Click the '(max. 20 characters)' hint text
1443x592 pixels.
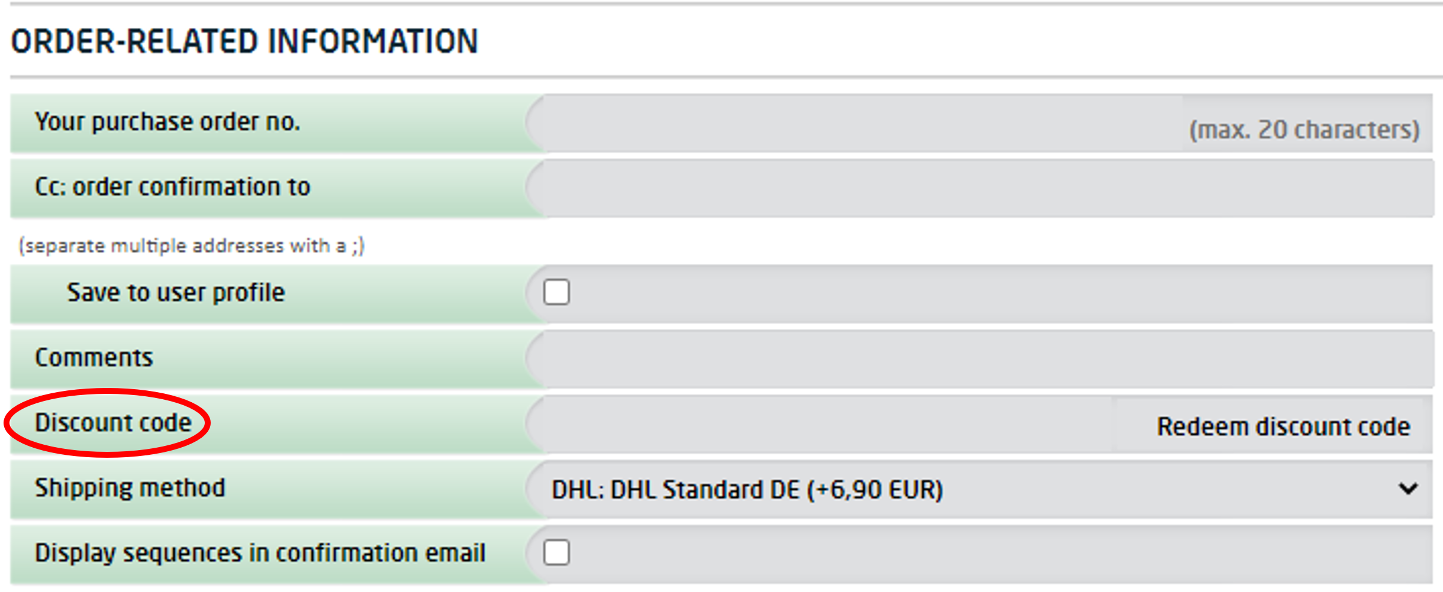[1304, 130]
